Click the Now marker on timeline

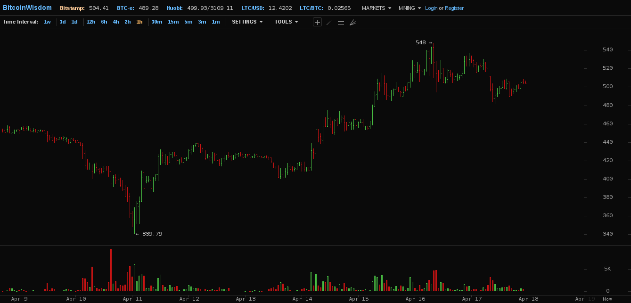607,299
